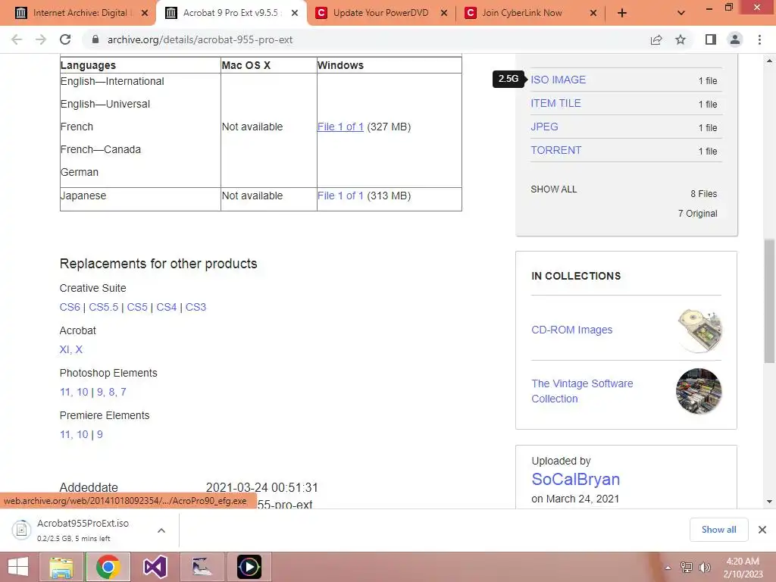The width and height of the screenshot is (776, 582).
Task: Go back with the browser back arrow
Action: tap(17, 39)
